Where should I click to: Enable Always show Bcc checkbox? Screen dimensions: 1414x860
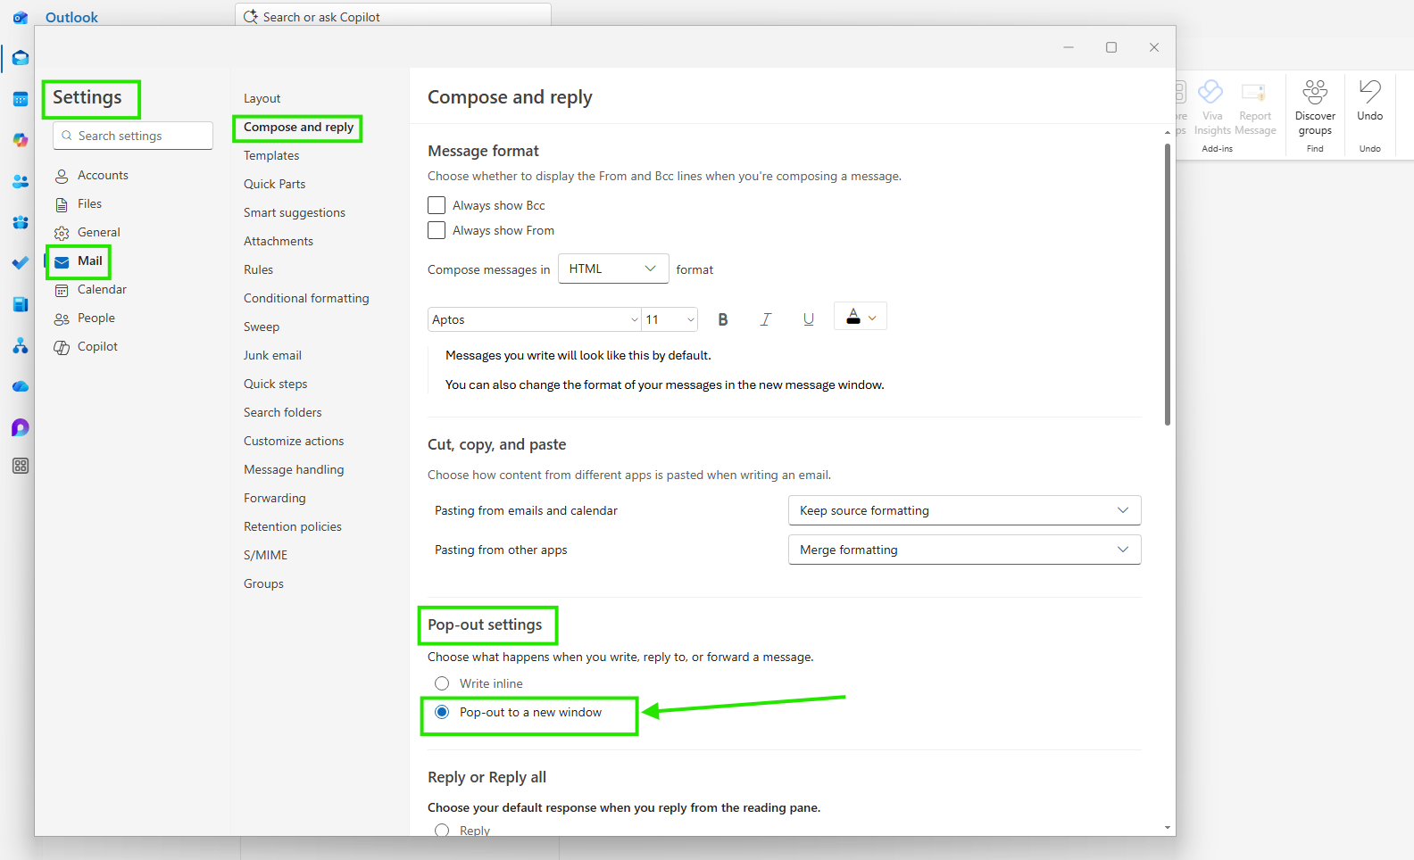coord(437,205)
